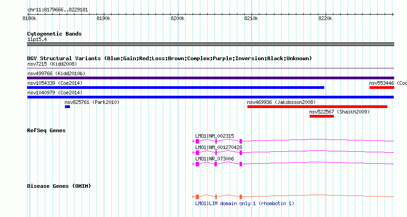Click the nsv469936 (Jakobsson2008) label

click(281, 102)
